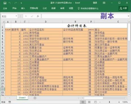Switch to Normal view in status bar
Screen dimensions: 131x104
(x=83, y=102)
